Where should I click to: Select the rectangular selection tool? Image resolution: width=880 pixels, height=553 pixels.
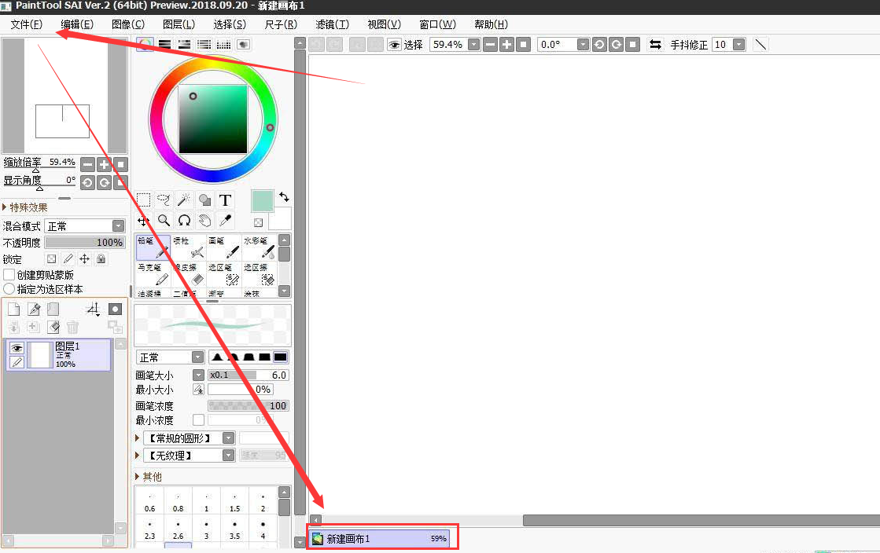[144, 200]
